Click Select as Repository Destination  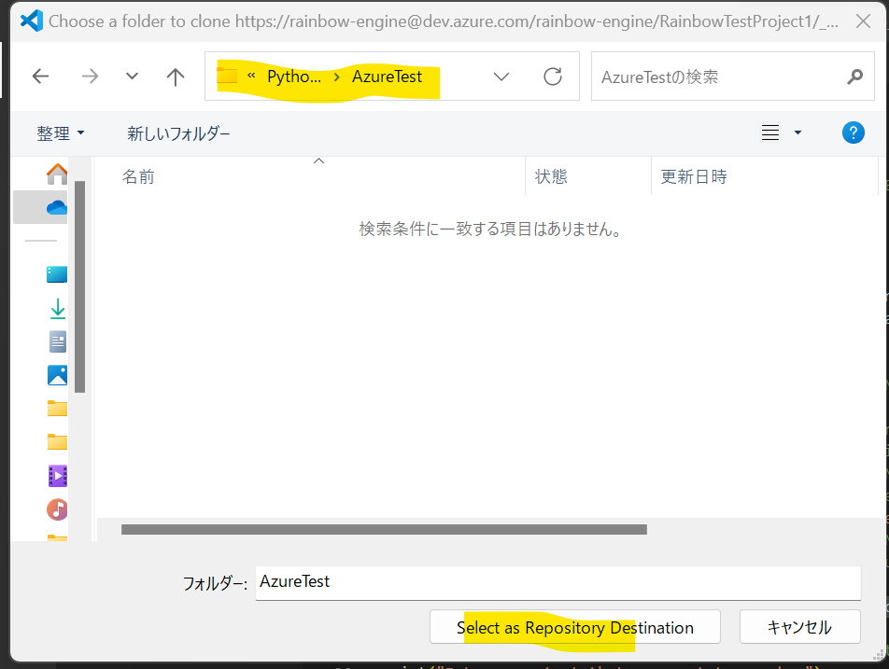tap(575, 627)
